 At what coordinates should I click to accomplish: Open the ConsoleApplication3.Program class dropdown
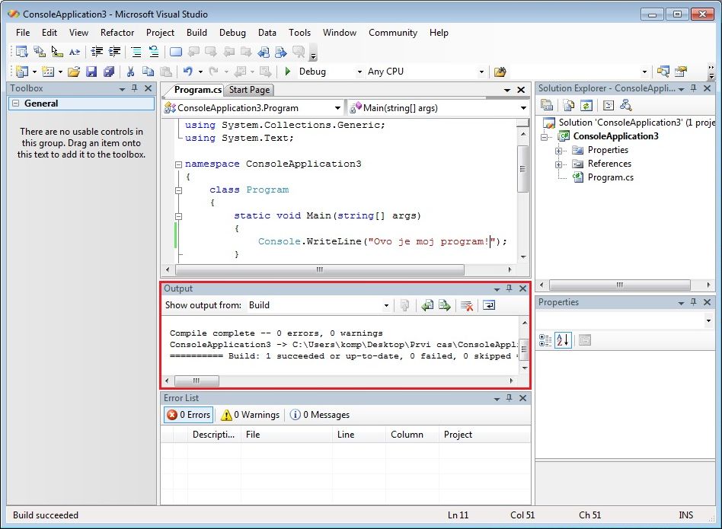pyautogui.click(x=338, y=108)
